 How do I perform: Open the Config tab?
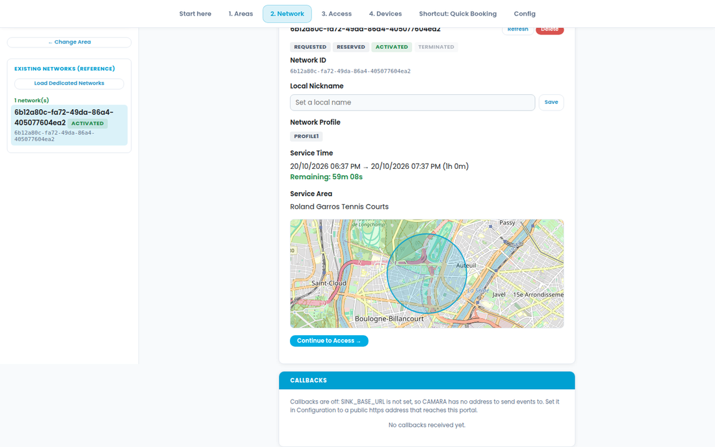click(525, 14)
